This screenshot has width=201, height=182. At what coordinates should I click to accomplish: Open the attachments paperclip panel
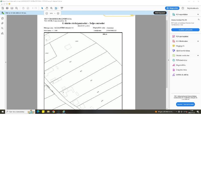pos(3,23)
